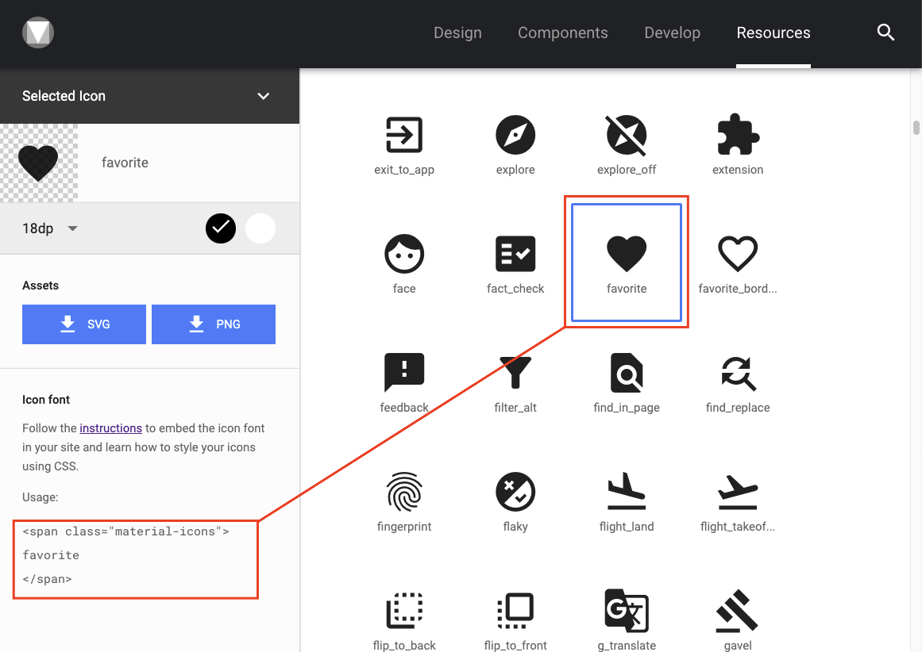The image size is (922, 652).
Task: Open the search magnifier in header
Action: point(885,33)
